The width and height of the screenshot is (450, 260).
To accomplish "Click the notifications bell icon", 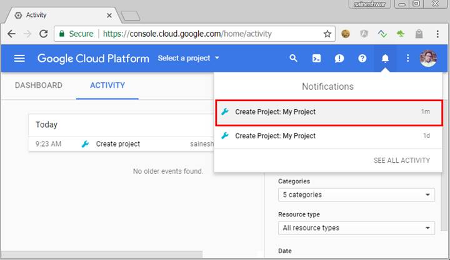I will [x=385, y=59].
